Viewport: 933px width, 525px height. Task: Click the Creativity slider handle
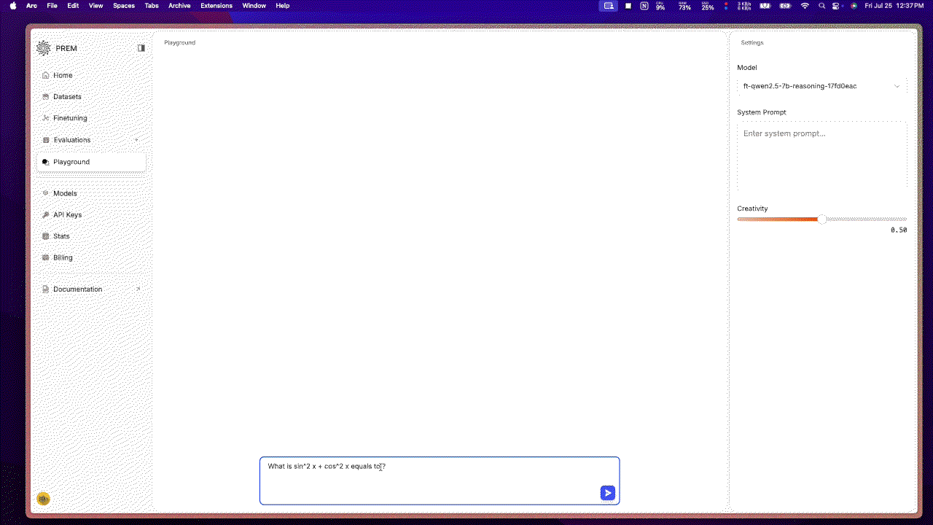click(822, 219)
